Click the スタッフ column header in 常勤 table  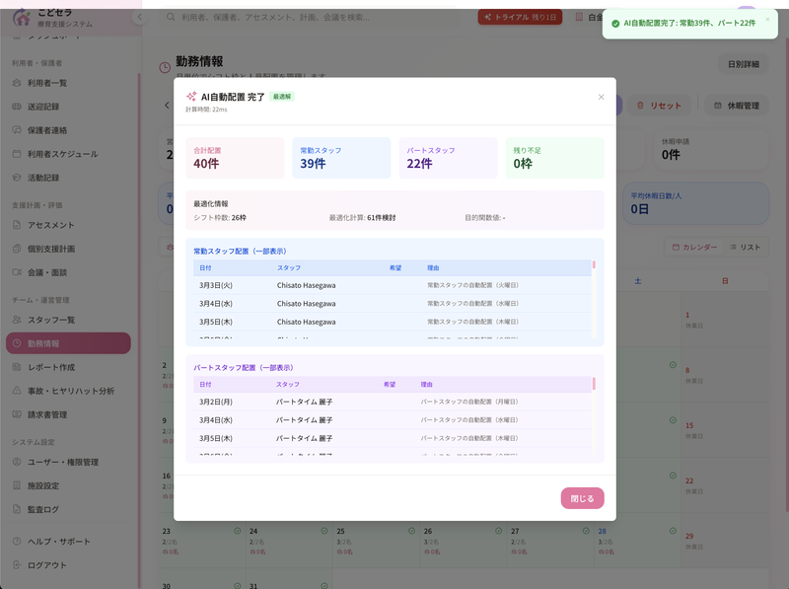click(x=289, y=267)
